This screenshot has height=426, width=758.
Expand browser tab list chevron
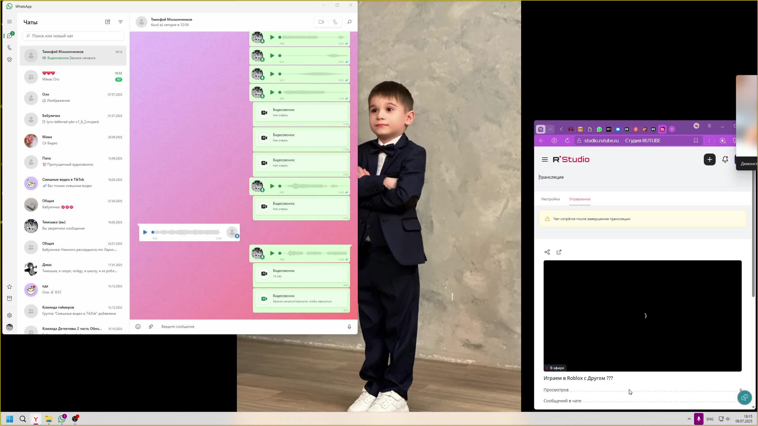(550, 129)
